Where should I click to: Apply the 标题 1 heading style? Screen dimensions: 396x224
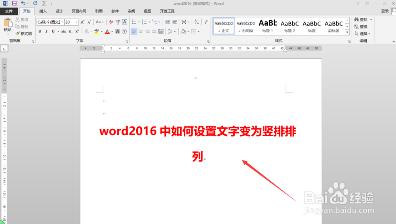coord(267,26)
